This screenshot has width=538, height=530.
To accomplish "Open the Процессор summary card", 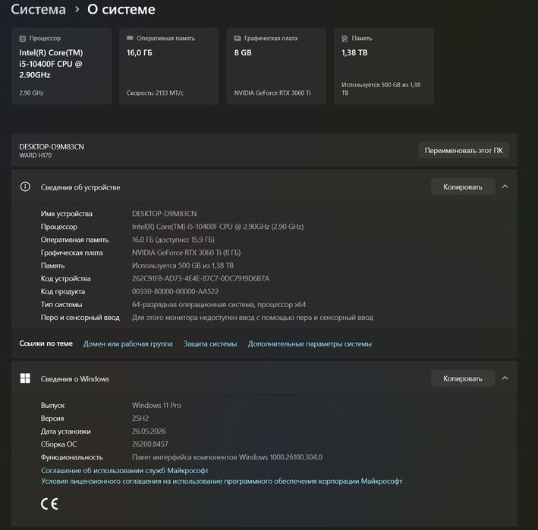I will point(61,66).
